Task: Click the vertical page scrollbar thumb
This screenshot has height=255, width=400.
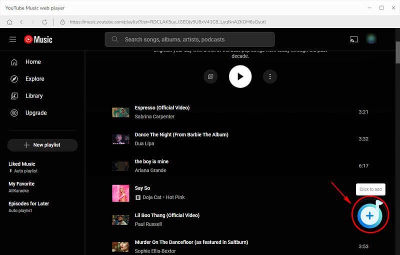Action: click(397, 52)
